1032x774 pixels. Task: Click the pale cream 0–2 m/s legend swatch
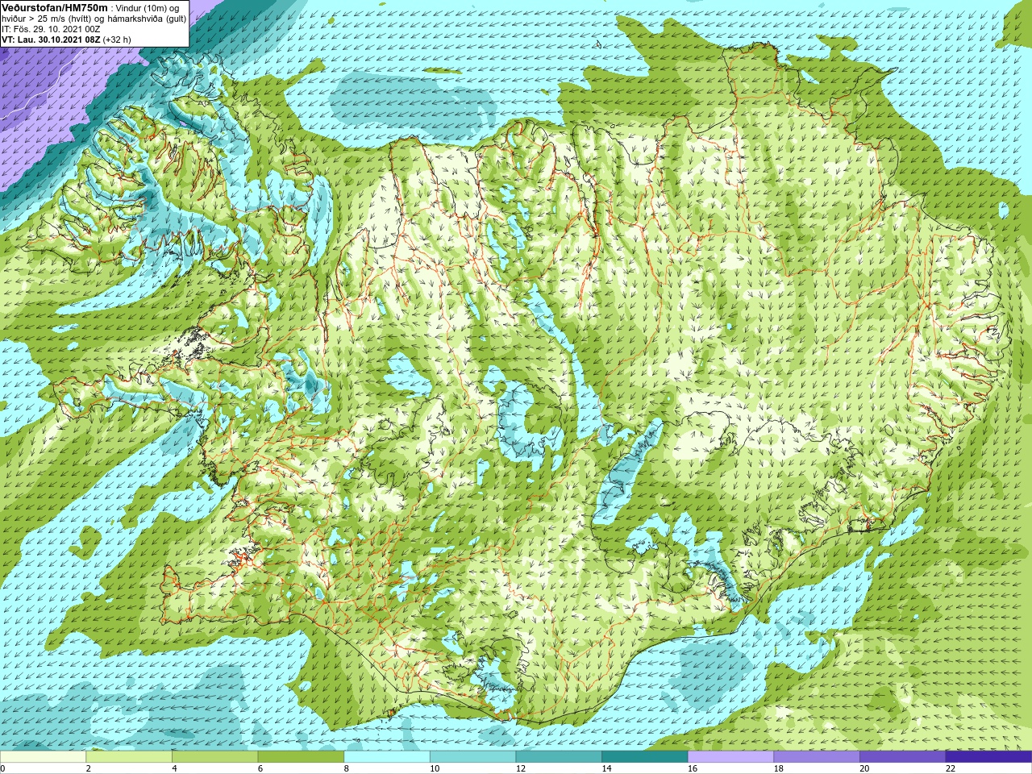point(43,756)
